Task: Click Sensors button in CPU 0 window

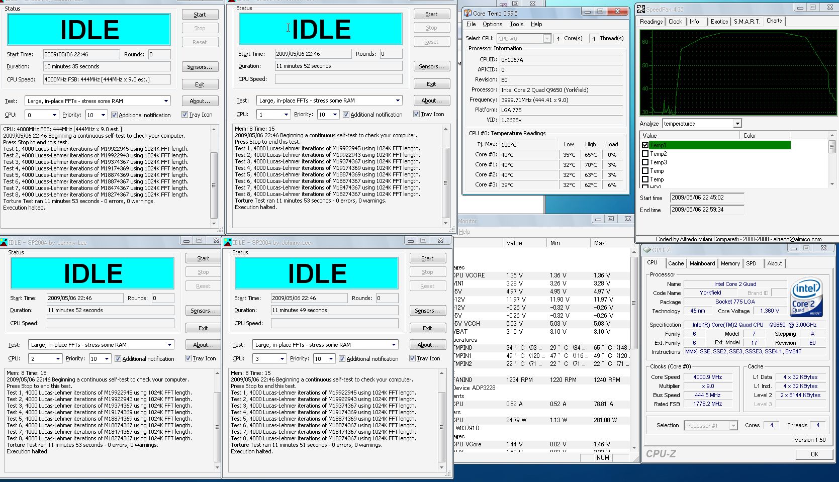Action: 200,67
